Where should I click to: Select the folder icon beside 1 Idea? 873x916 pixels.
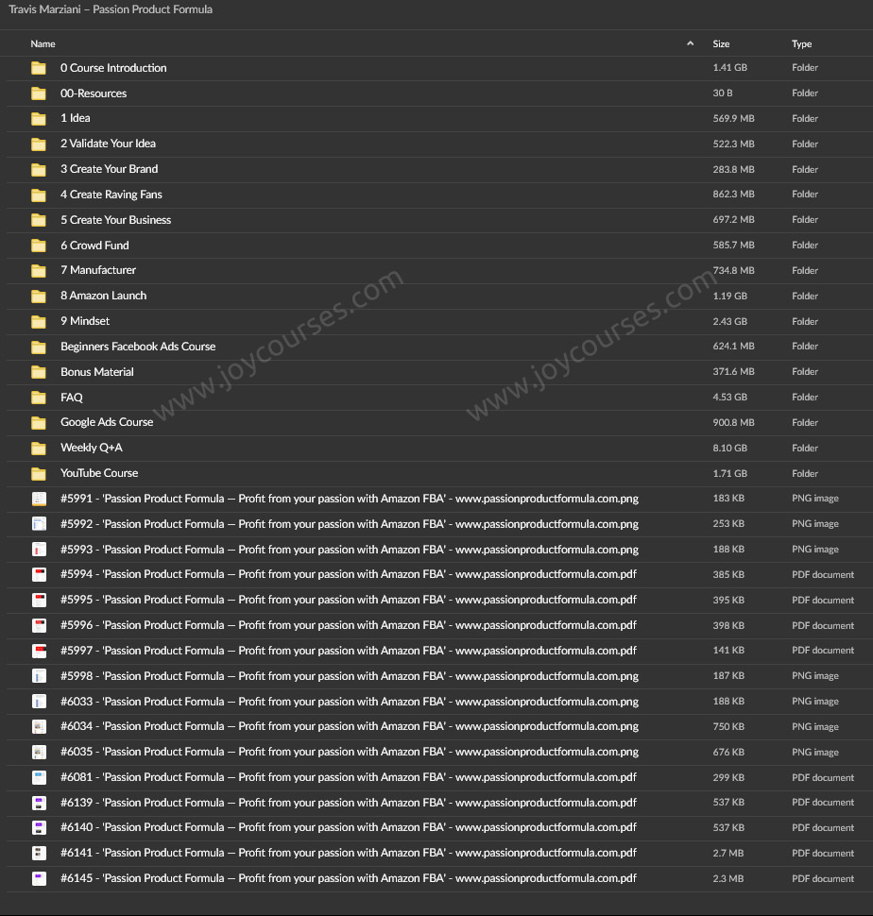pyautogui.click(x=39, y=119)
